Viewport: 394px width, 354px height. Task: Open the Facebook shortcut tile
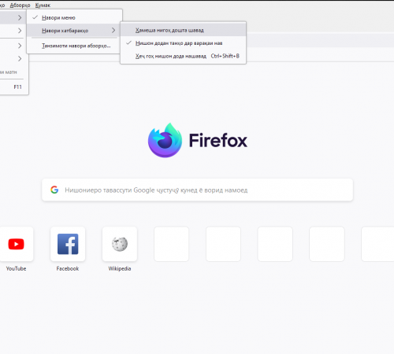[68, 244]
